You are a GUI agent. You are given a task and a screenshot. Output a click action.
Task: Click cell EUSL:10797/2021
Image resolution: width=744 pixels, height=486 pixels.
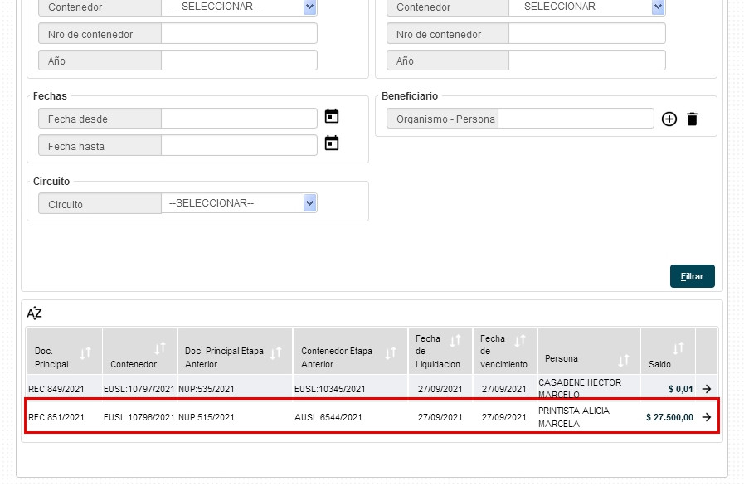(139, 389)
